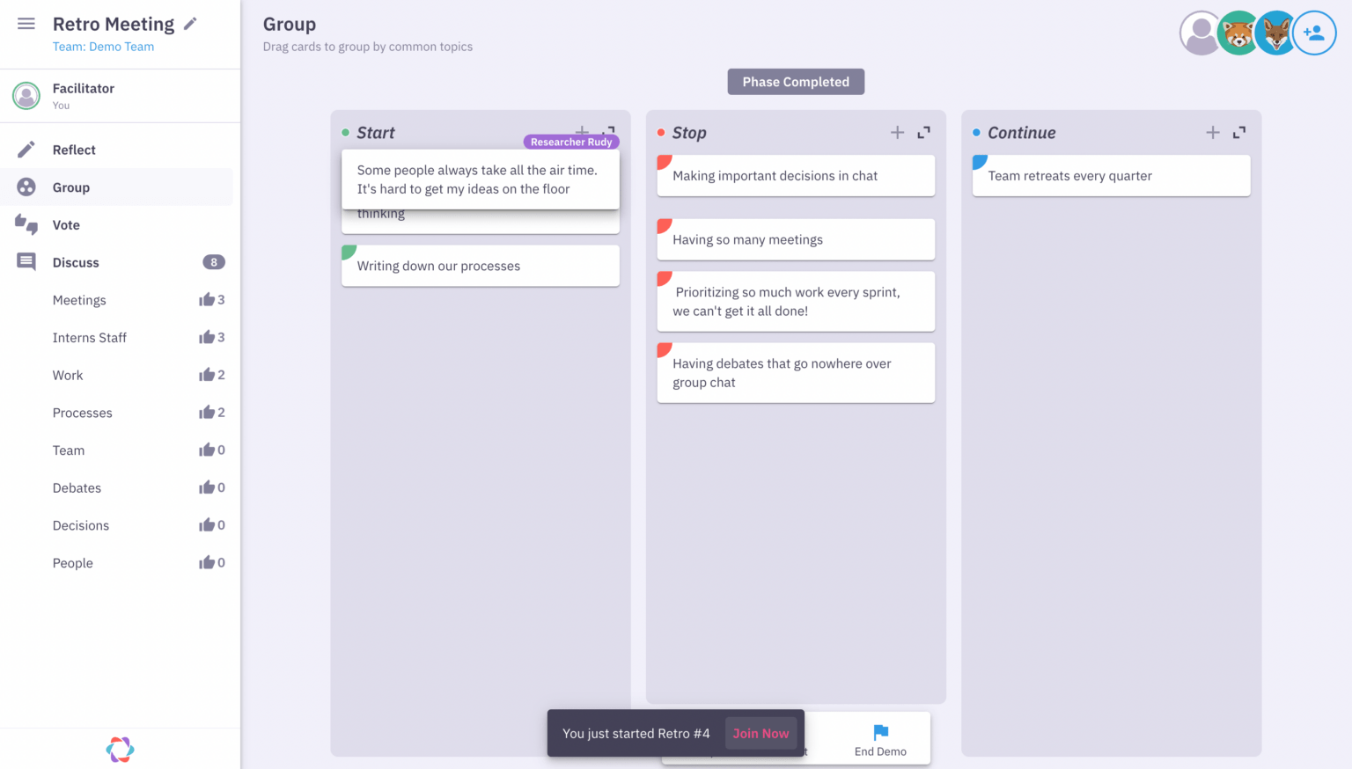Select the Writing down our processes card
Screen dimensions: 1352x769
click(480, 266)
